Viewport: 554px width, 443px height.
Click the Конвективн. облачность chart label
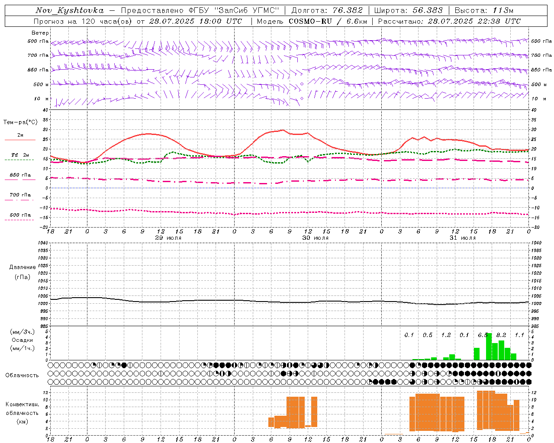tap(22, 413)
